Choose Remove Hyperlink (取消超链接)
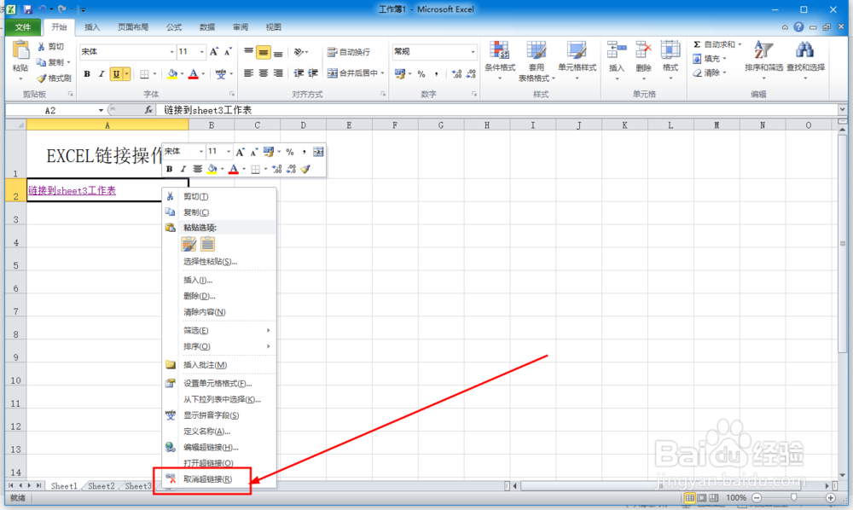853x510 pixels. 220,479
